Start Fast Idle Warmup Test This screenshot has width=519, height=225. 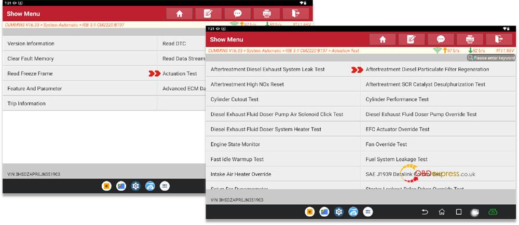pyautogui.click(x=283, y=159)
